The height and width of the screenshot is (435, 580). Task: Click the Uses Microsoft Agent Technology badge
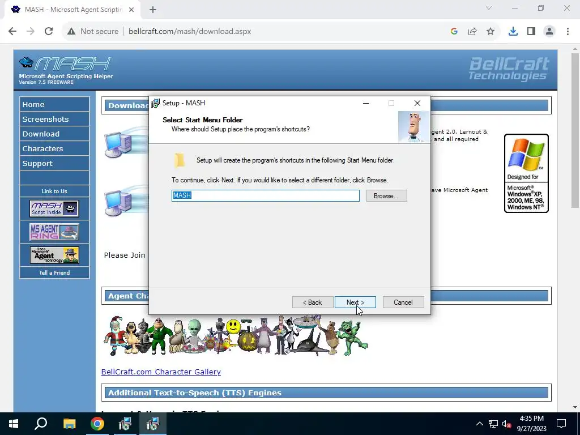[54, 255]
